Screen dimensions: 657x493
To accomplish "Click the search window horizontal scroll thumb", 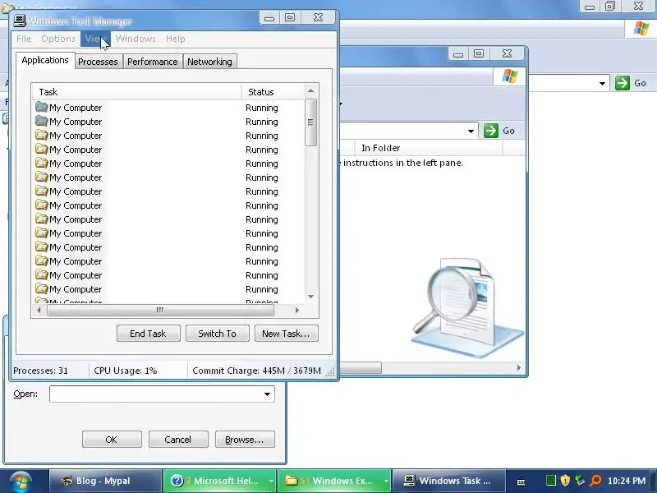I will pos(361,367).
